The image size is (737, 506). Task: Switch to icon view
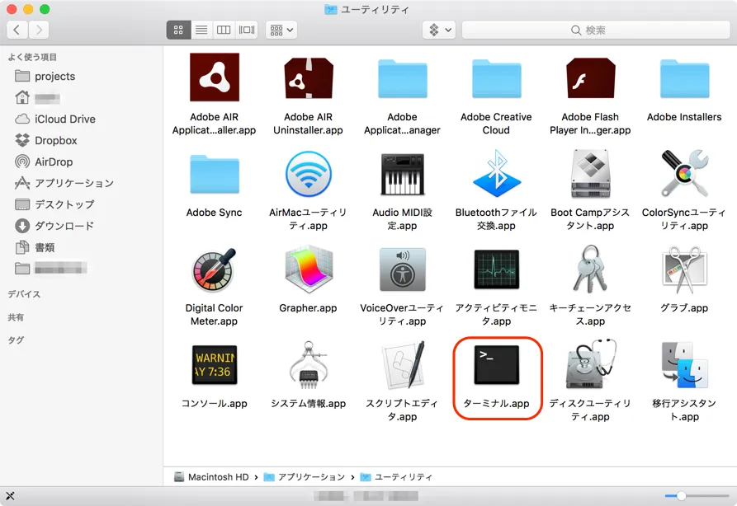click(x=178, y=30)
